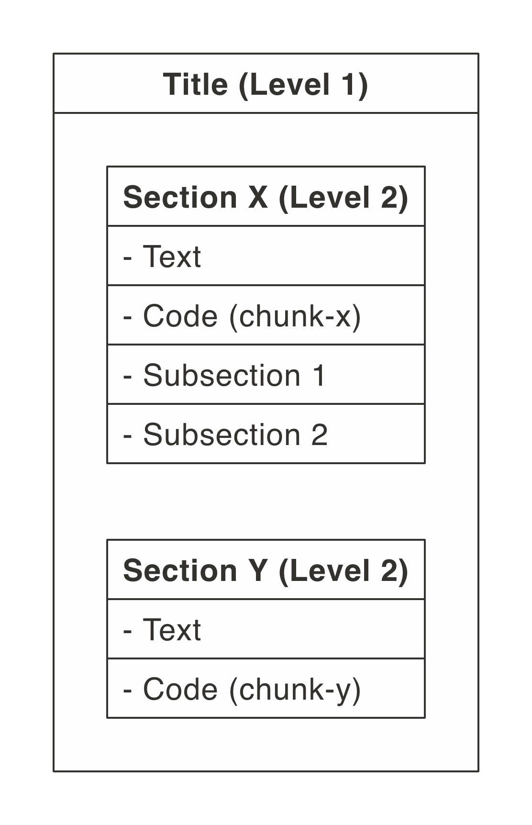
Task: Click "(Level 2)" in the Section Y header
Action: (343, 570)
